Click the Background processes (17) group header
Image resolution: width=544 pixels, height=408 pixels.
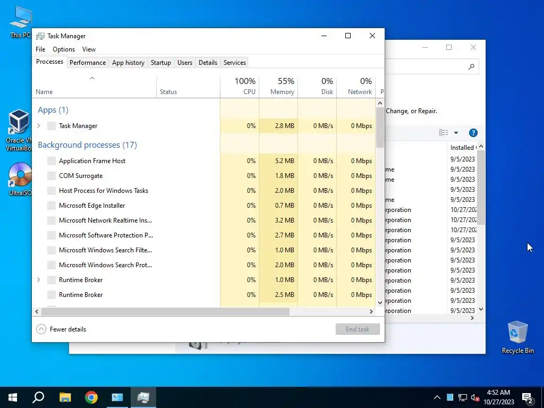point(88,145)
